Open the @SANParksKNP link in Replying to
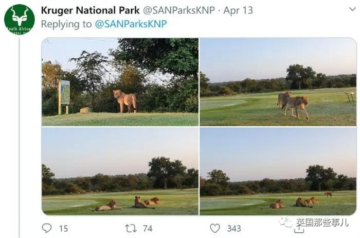The image size is (360, 238). click(131, 24)
